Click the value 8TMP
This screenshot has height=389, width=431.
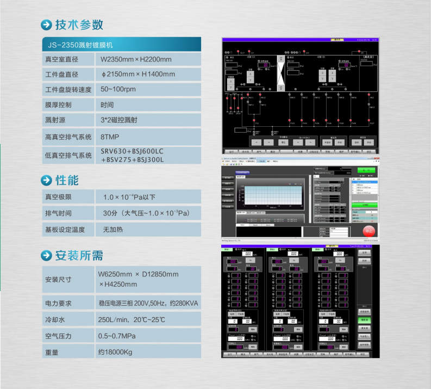(x=110, y=137)
